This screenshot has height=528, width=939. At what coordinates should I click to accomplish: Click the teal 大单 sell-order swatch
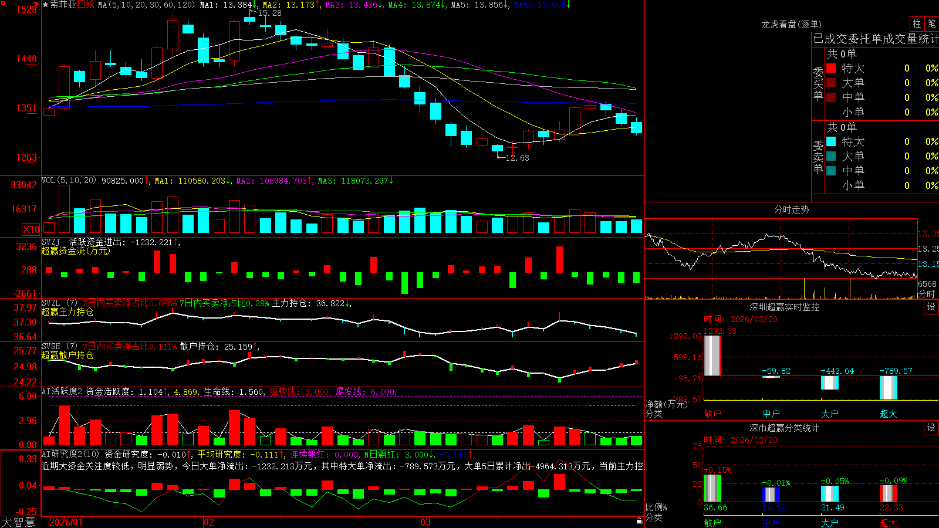pos(831,156)
